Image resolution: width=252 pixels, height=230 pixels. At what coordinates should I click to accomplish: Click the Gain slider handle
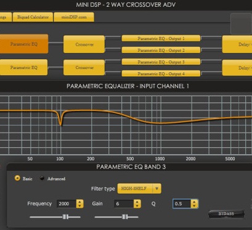pos(124,217)
